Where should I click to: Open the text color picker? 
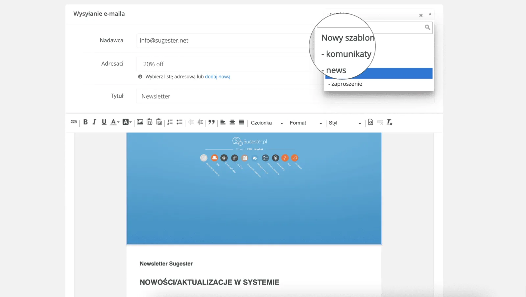coord(115,122)
